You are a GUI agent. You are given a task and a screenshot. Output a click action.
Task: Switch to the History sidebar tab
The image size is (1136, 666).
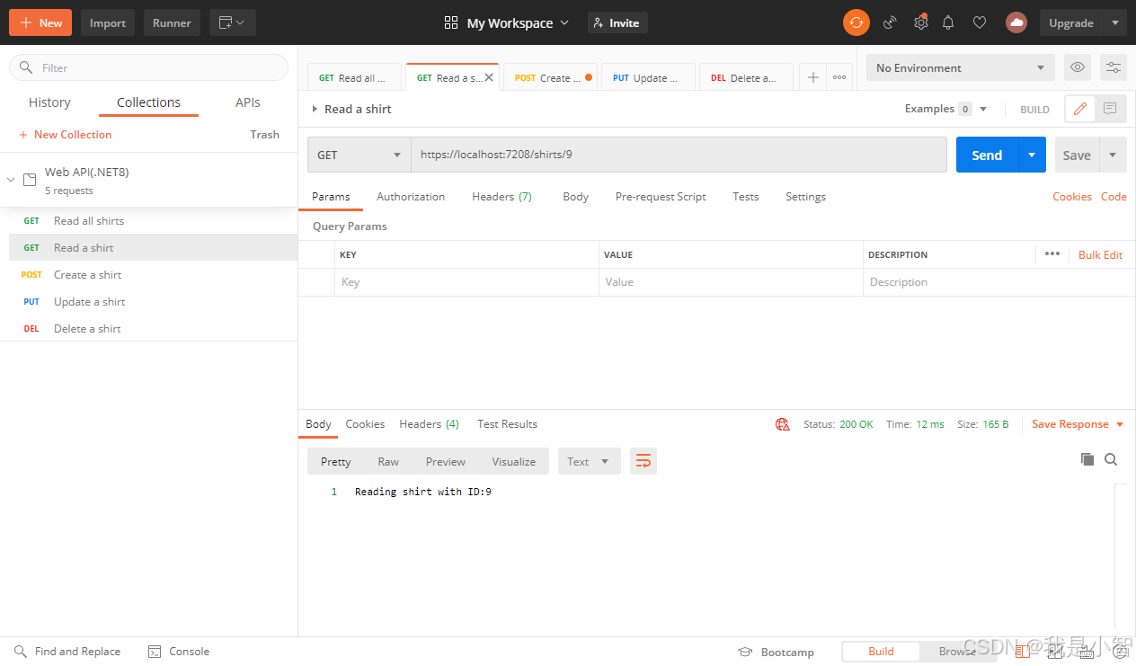pos(49,102)
